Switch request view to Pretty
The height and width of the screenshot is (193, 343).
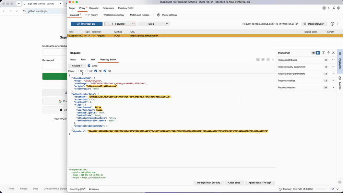coord(73,59)
